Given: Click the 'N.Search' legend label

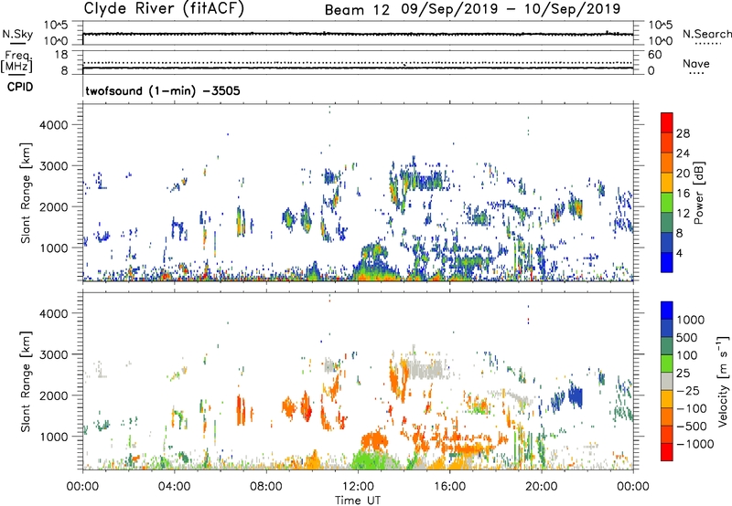Looking at the screenshot, I should point(706,34).
